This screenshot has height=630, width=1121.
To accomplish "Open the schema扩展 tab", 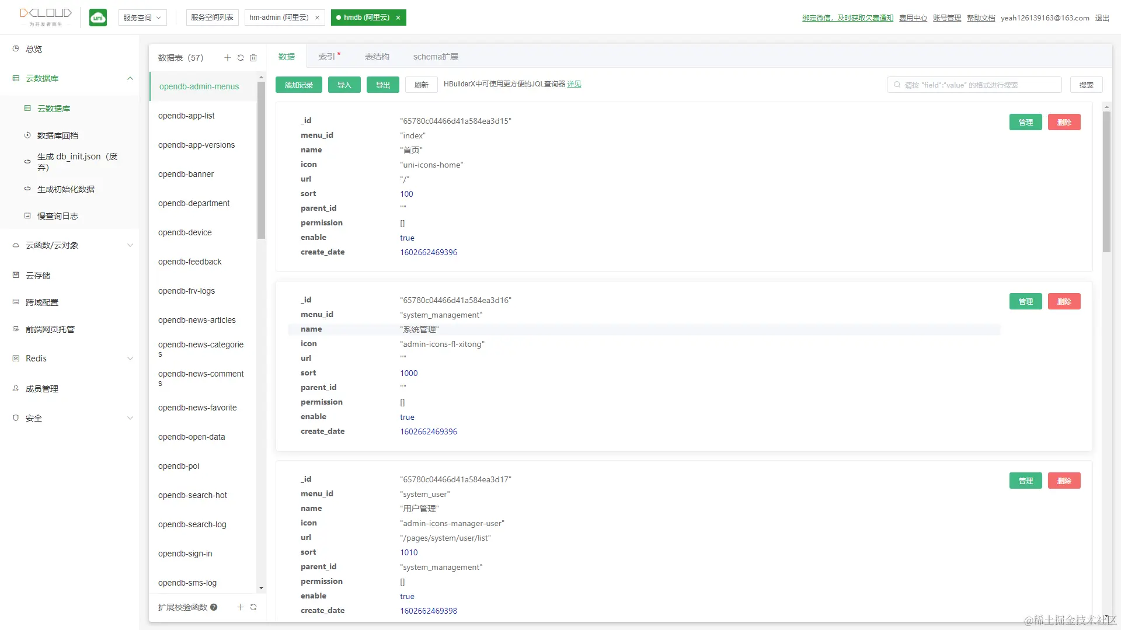I will (436, 57).
